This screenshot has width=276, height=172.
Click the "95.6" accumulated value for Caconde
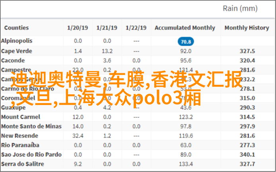186,61
